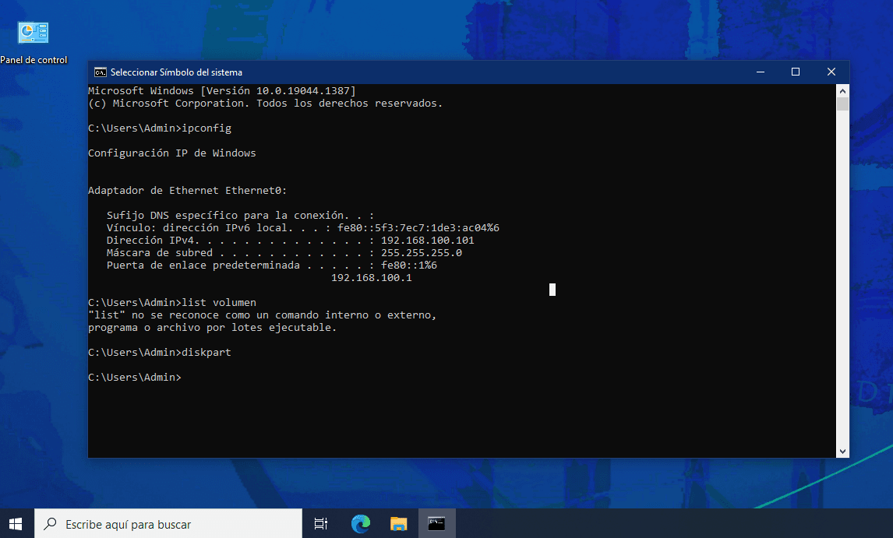This screenshot has width=893, height=538.
Task: Click the Command Prompt title bar icon
Action: pos(101,72)
